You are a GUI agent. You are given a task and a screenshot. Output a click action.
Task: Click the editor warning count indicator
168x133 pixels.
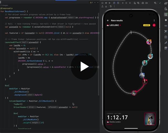pos(91,3)
